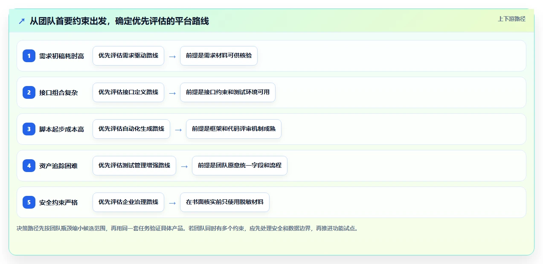Select the 需求初稿耗时高 constraint label

[x=61, y=56]
